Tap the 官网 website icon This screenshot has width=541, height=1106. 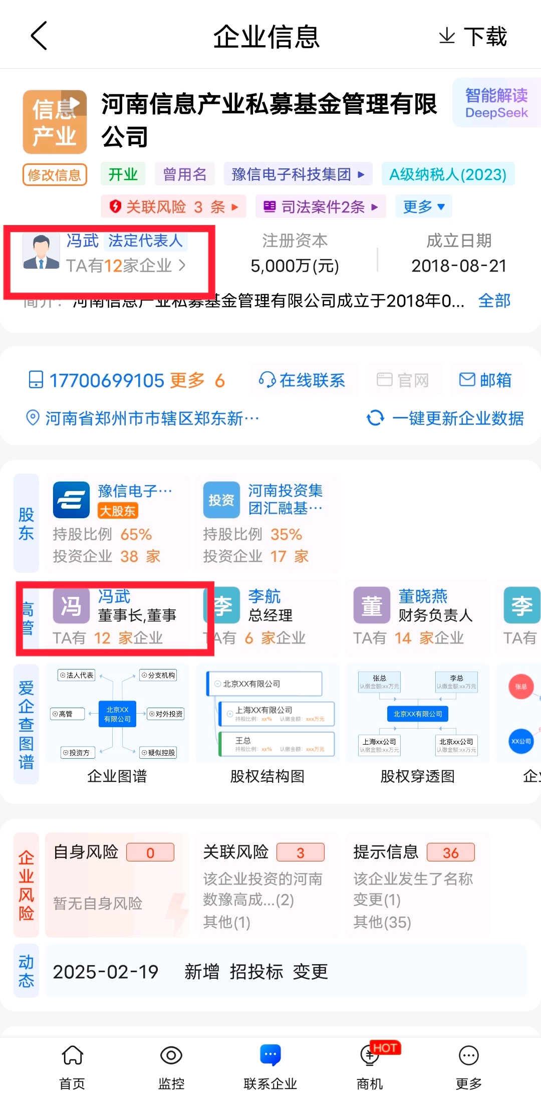(x=384, y=379)
